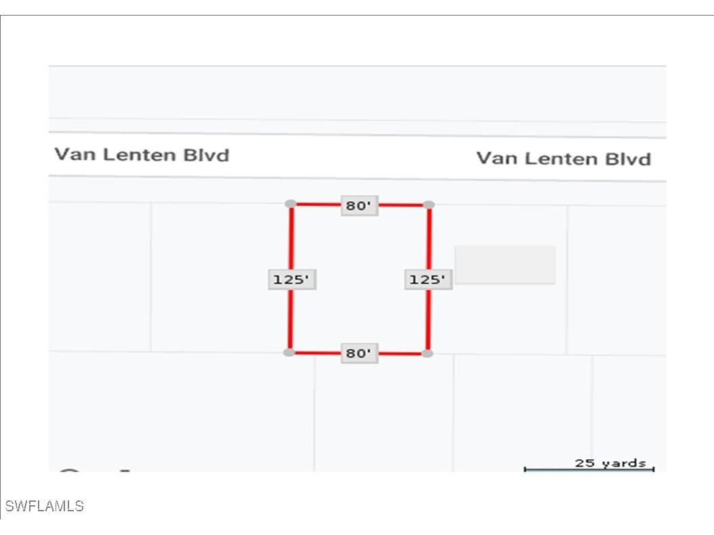Click the top-left corner point of the lot
This screenshot has height=535, width=714.
(291, 204)
